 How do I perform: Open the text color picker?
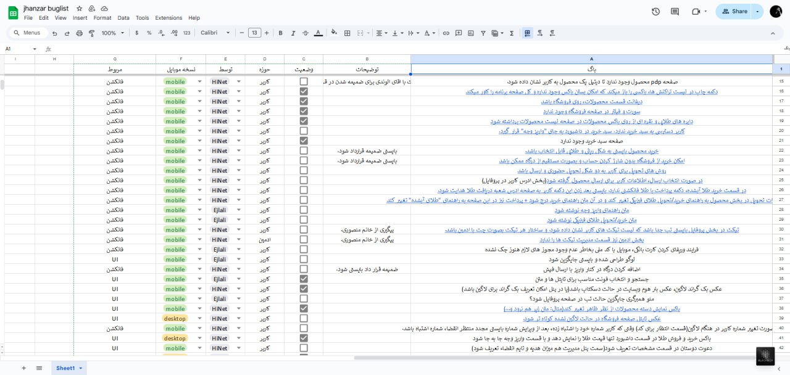[x=318, y=33]
